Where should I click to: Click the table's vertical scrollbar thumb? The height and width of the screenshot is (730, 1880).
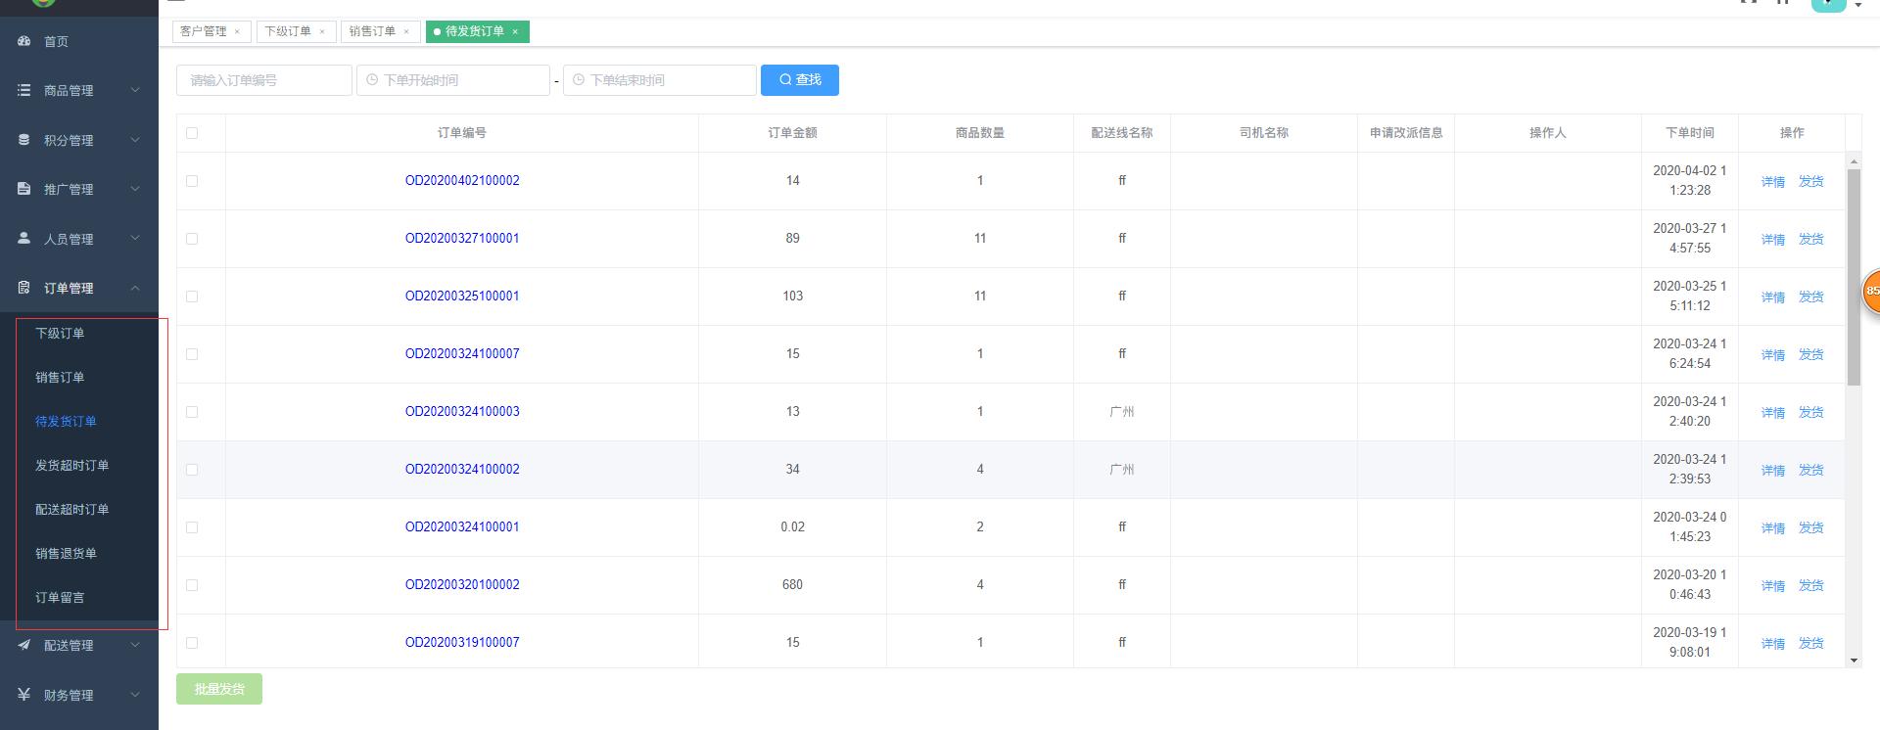pos(1853,276)
